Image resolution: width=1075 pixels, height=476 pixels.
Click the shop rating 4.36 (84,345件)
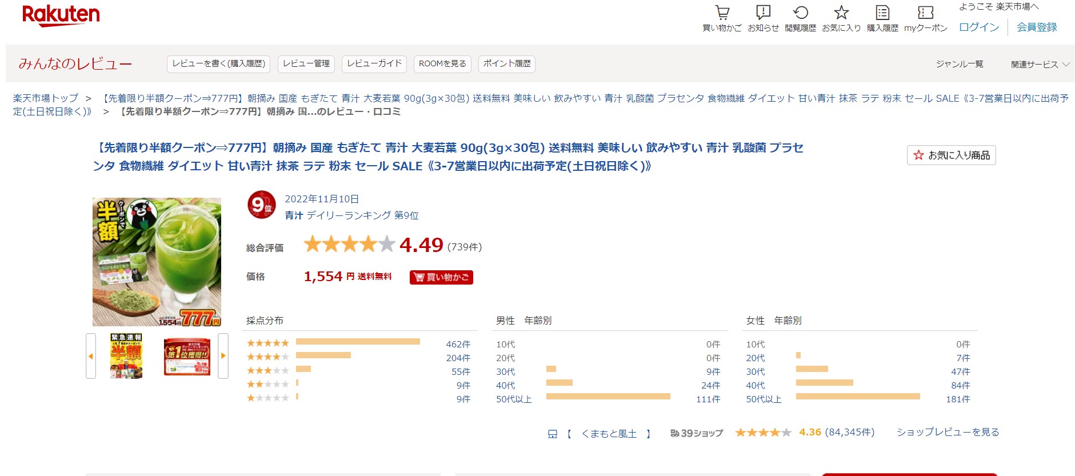click(837, 432)
